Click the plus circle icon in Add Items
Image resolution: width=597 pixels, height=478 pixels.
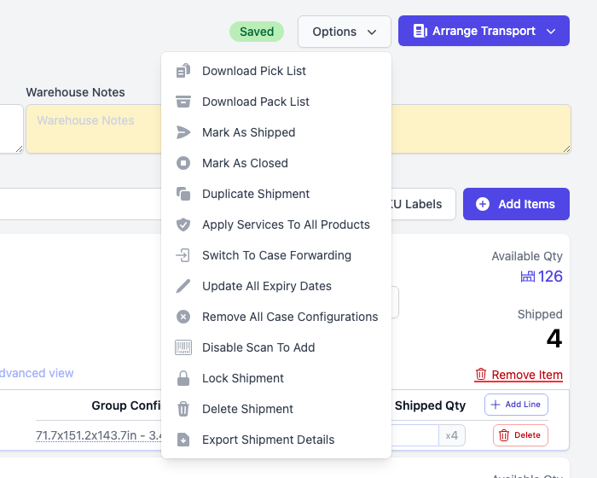click(483, 204)
